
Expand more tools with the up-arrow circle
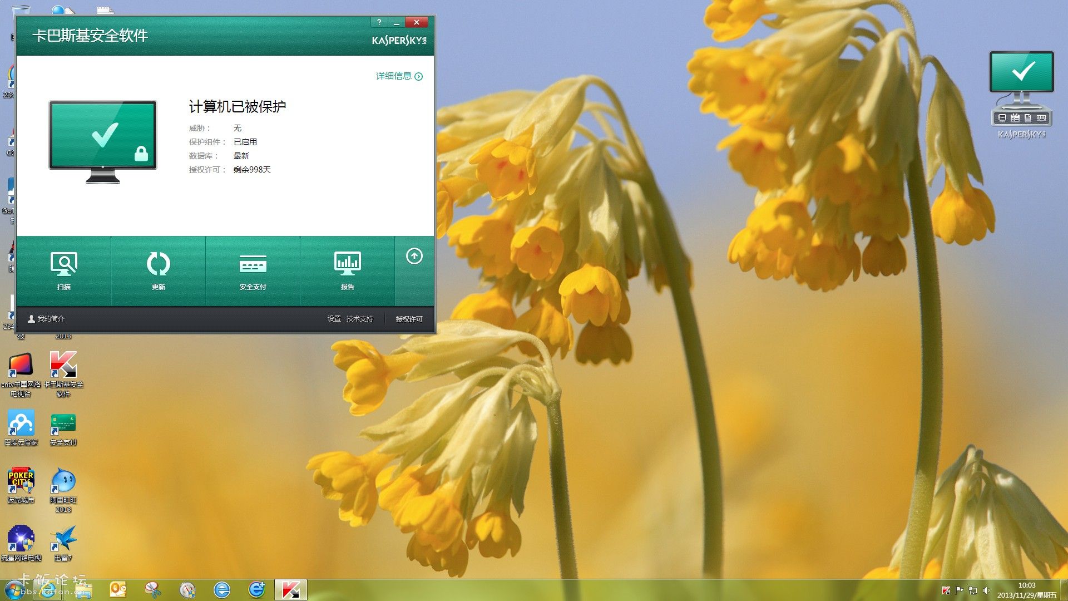click(414, 256)
